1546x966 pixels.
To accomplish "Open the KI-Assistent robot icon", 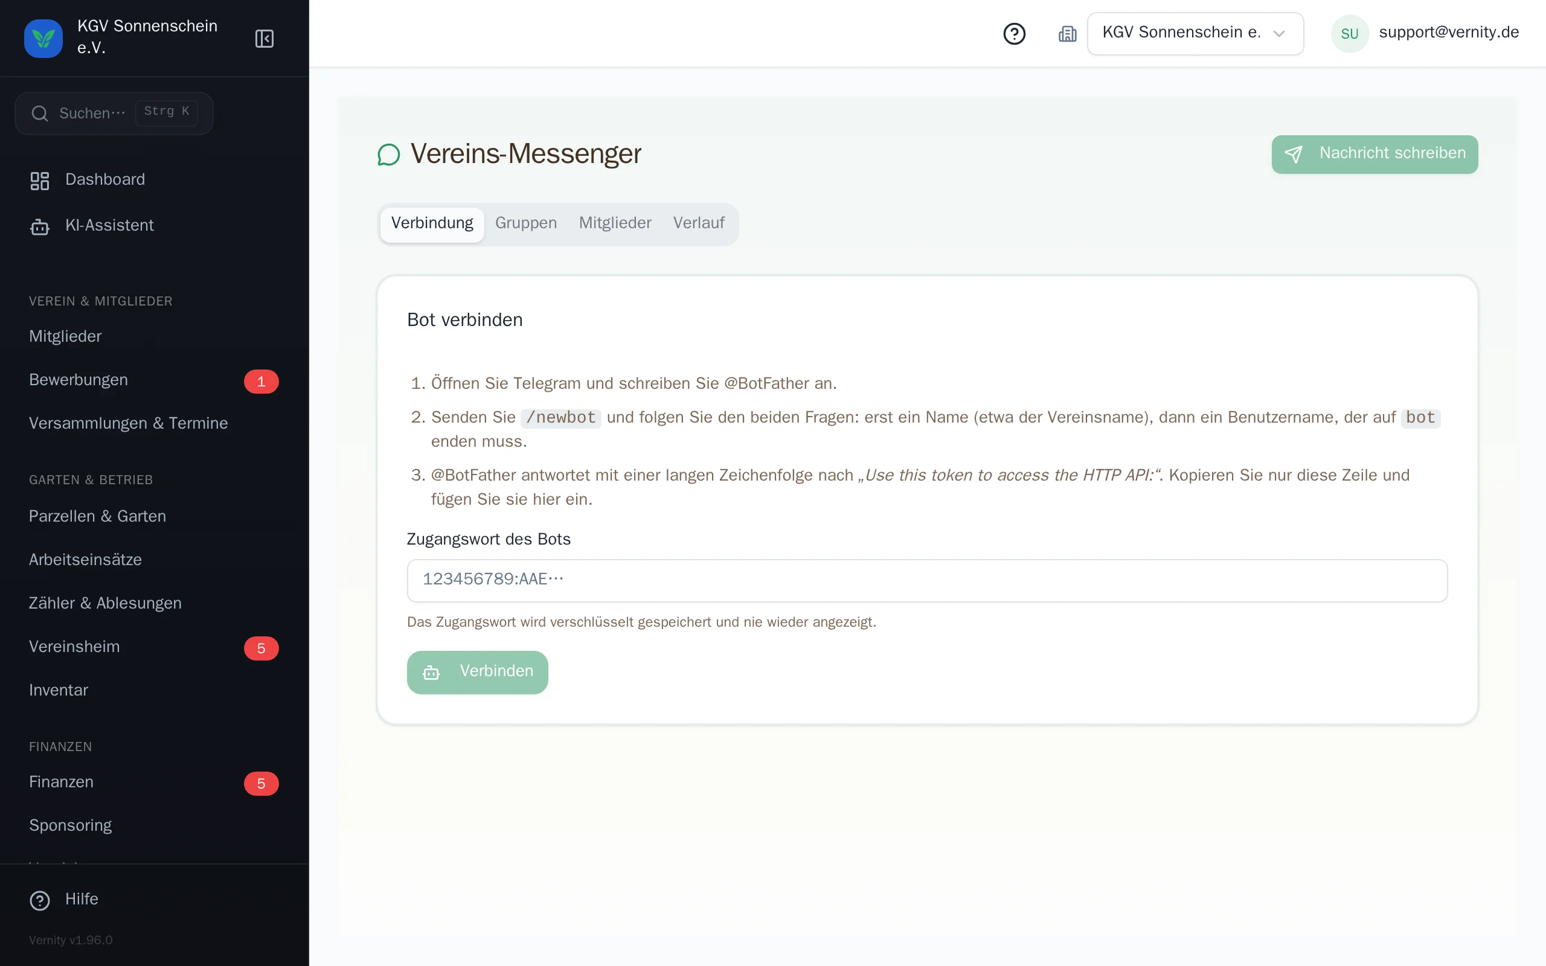I will tap(40, 227).
